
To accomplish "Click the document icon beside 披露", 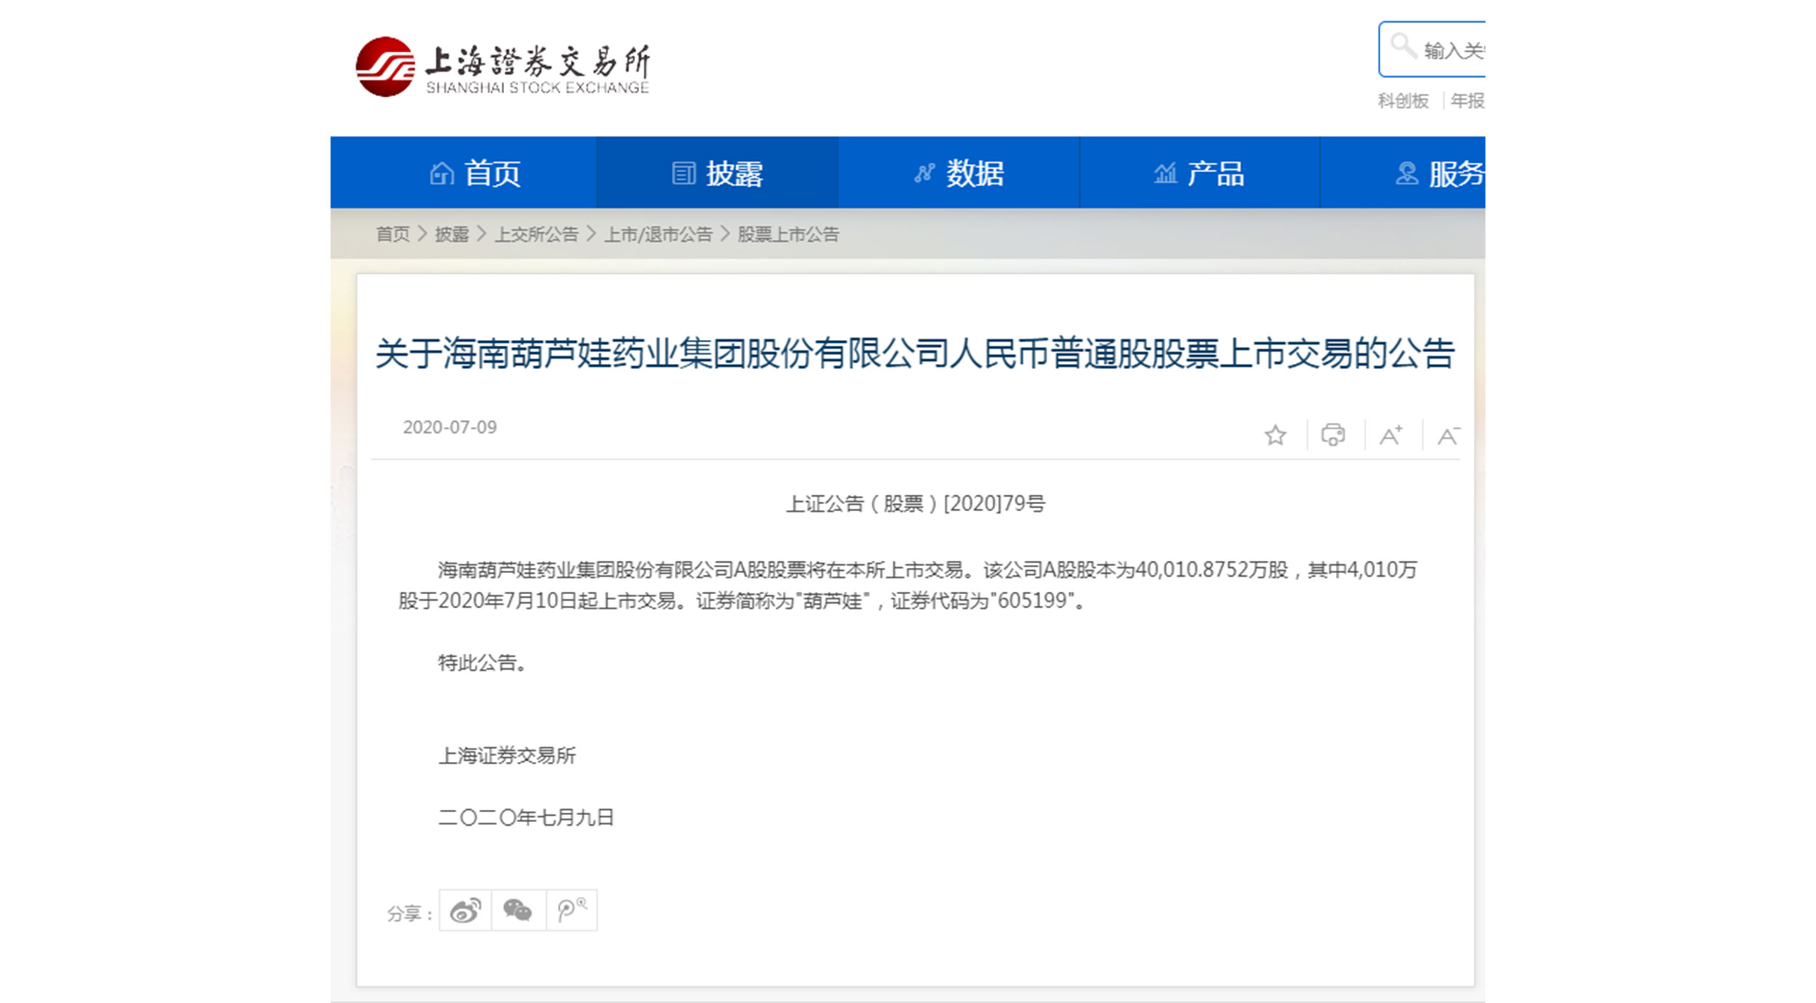I will 684,174.
